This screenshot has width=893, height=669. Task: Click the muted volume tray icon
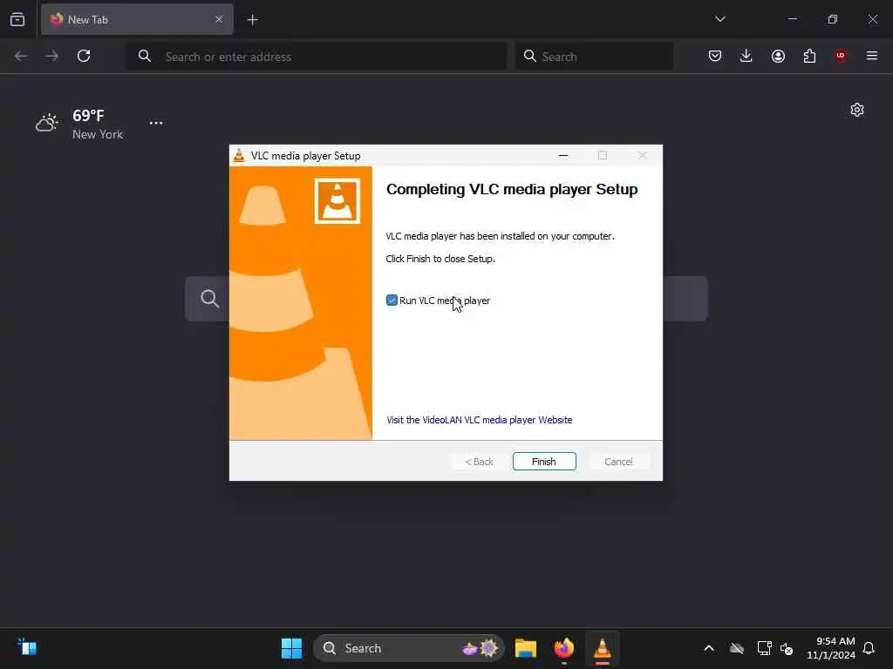(x=787, y=648)
